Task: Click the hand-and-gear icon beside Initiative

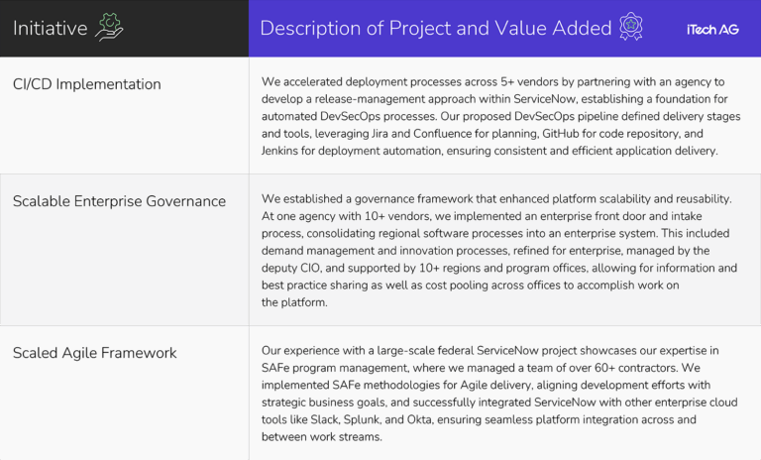Action: [x=110, y=28]
